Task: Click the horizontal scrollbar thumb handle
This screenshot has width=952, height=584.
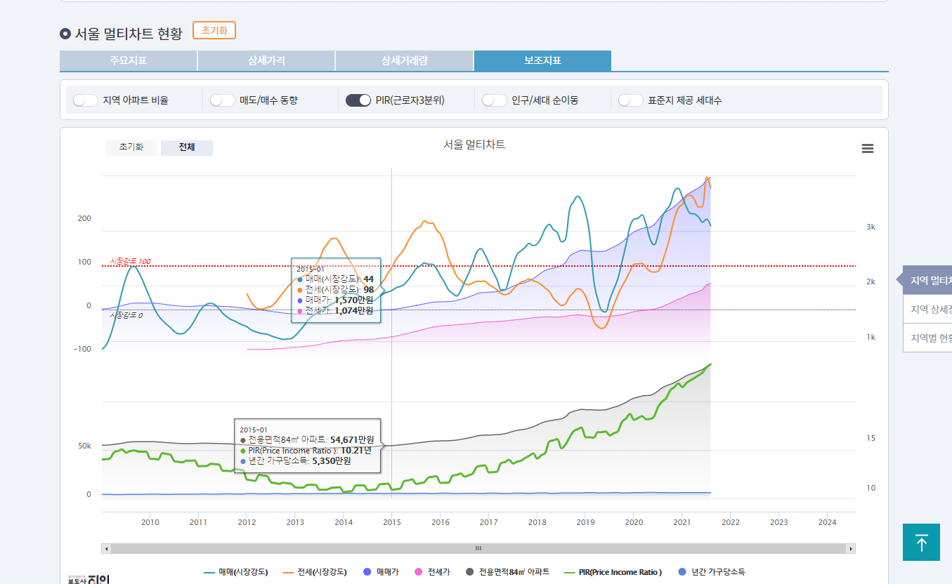Action: (478, 549)
